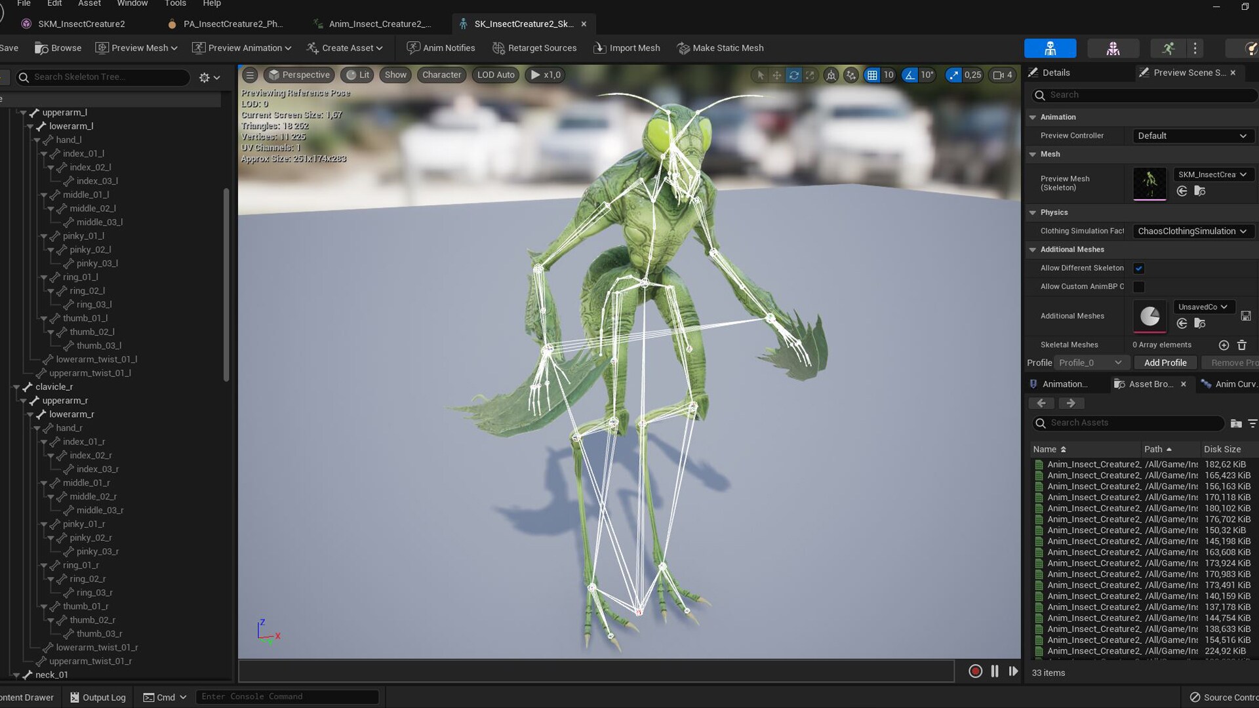This screenshot has width=1259, height=708.
Task: Add element to Skeletal Meshes array
Action: (1224, 345)
